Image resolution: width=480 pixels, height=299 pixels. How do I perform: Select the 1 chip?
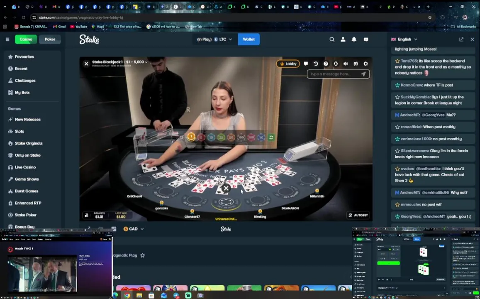[x=191, y=137]
